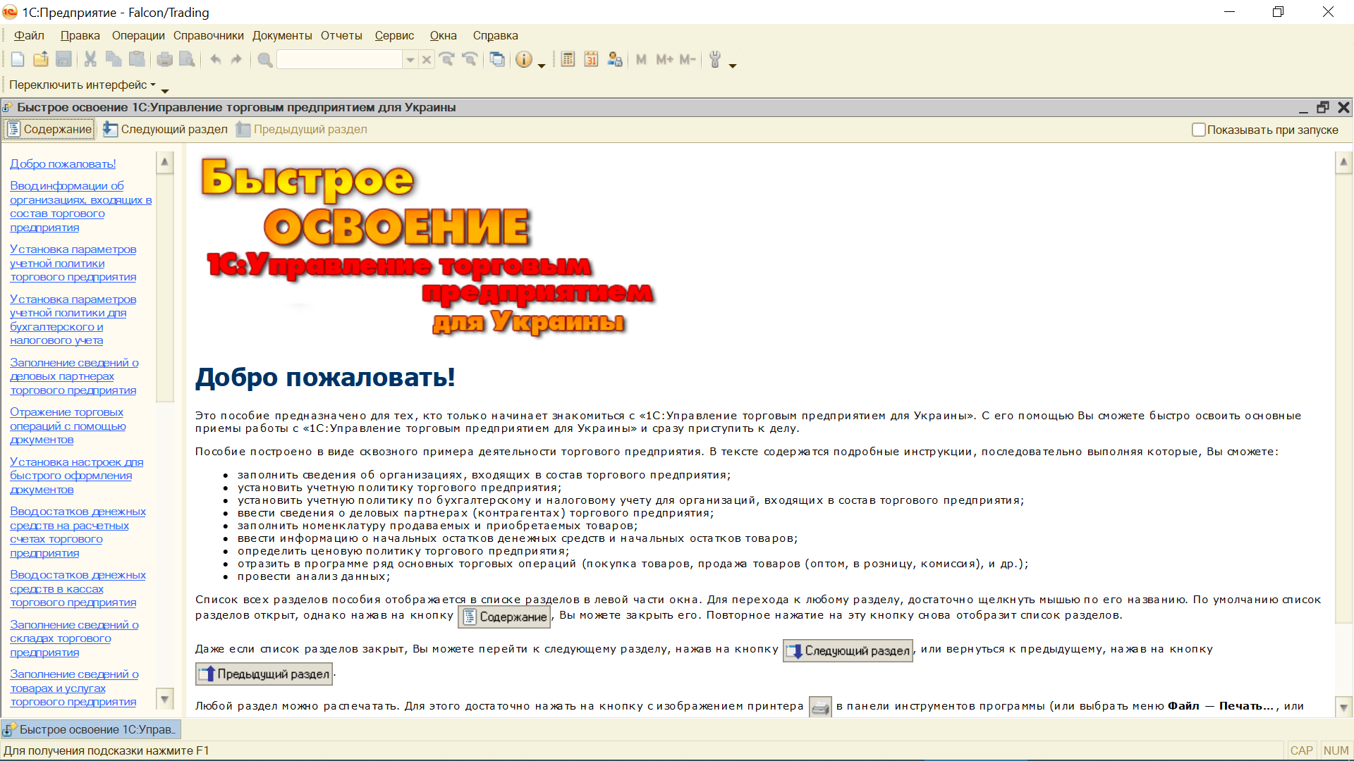Click contents list scrollbar down arrow

[165, 699]
